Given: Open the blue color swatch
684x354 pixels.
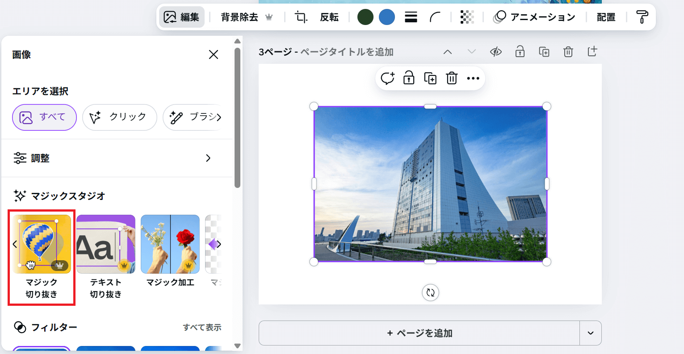Looking at the screenshot, I should (387, 17).
